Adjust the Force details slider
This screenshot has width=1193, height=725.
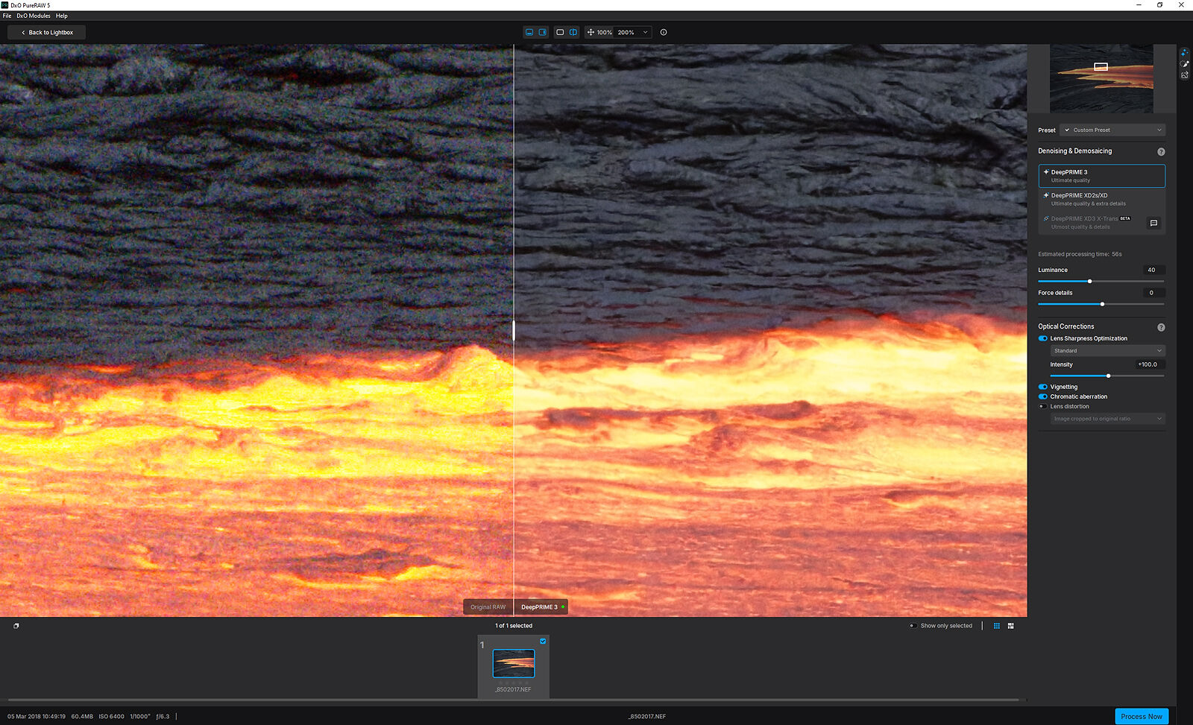pyautogui.click(x=1102, y=304)
